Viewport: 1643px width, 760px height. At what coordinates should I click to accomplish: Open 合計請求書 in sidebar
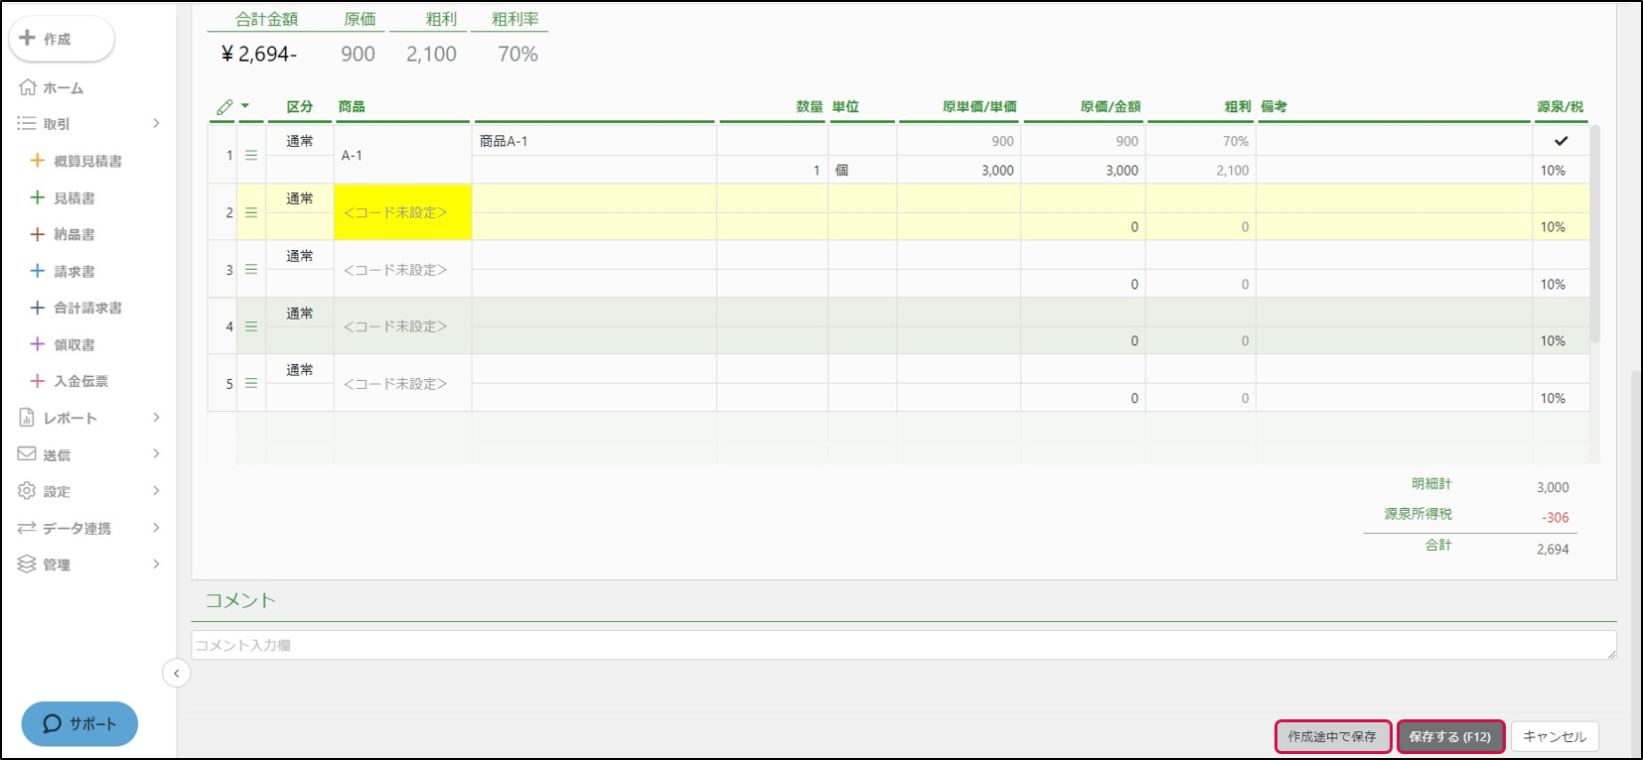tap(87, 308)
